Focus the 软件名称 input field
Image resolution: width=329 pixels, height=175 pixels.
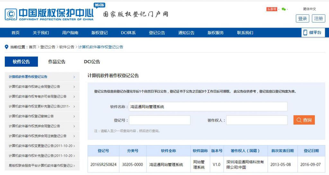tap(208, 107)
